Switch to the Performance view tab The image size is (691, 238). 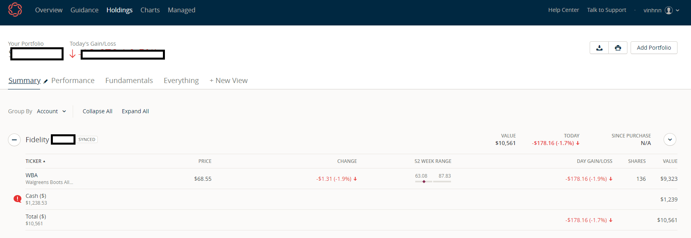click(73, 81)
